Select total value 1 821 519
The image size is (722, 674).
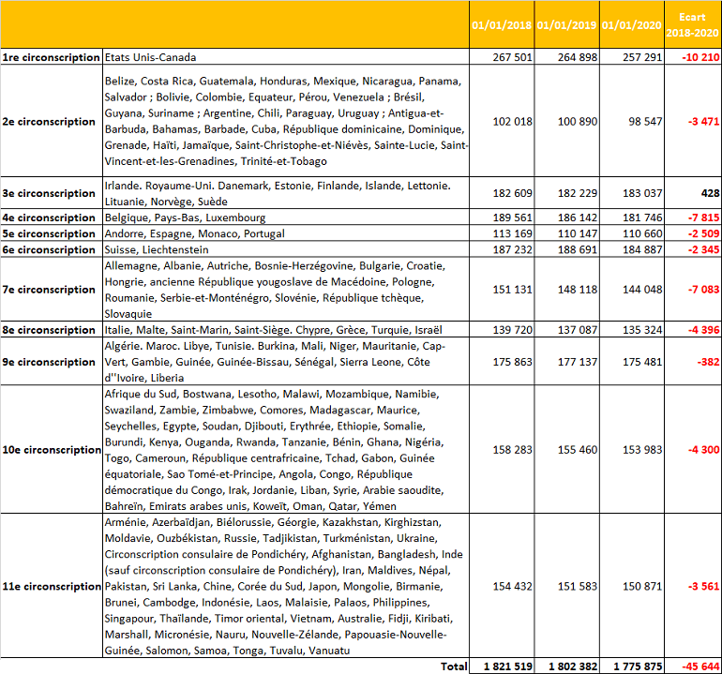508,667
